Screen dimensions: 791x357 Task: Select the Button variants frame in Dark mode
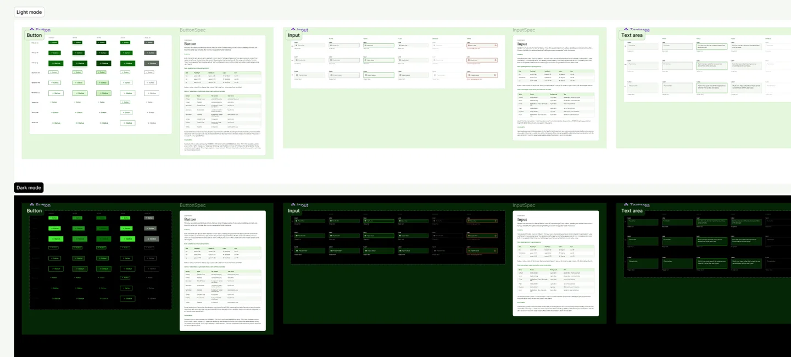101,260
